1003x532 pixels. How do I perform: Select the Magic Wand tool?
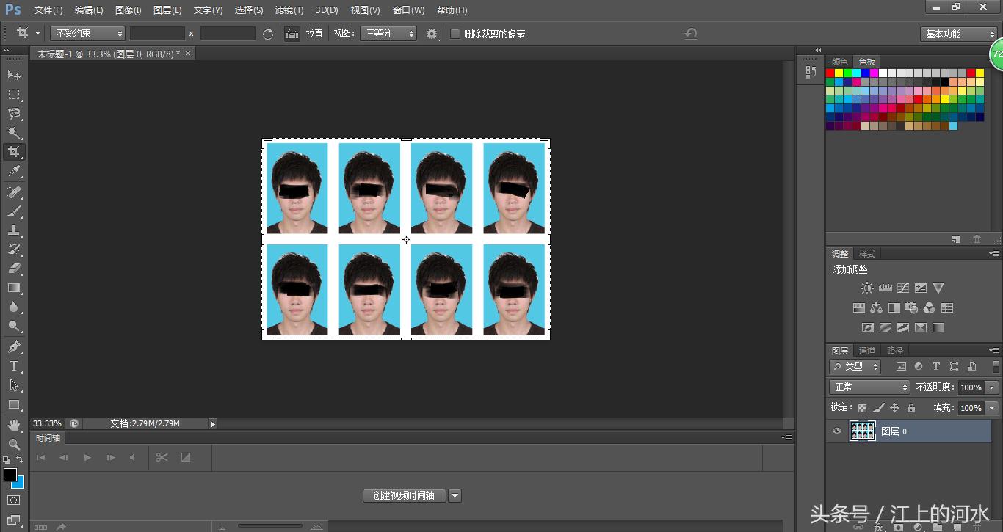[x=14, y=133]
